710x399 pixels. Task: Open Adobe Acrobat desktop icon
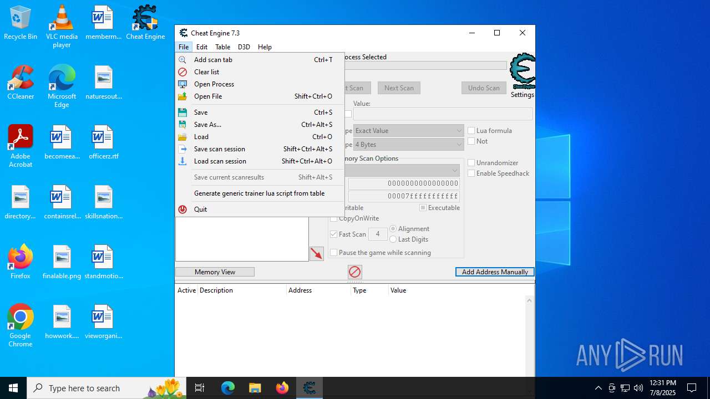21,146
